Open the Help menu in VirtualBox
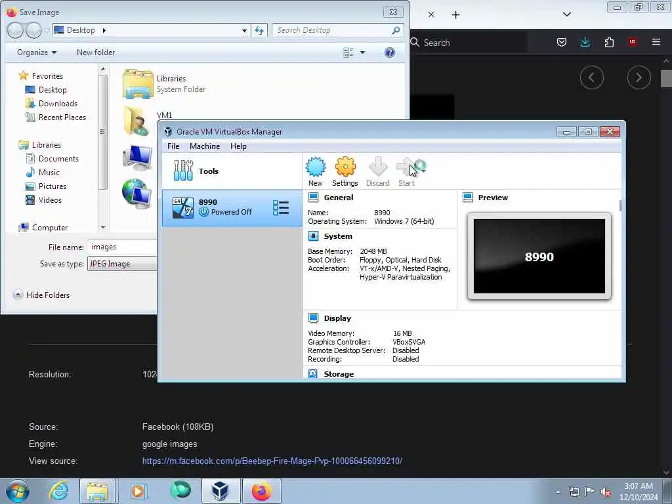672x504 pixels. tap(238, 146)
